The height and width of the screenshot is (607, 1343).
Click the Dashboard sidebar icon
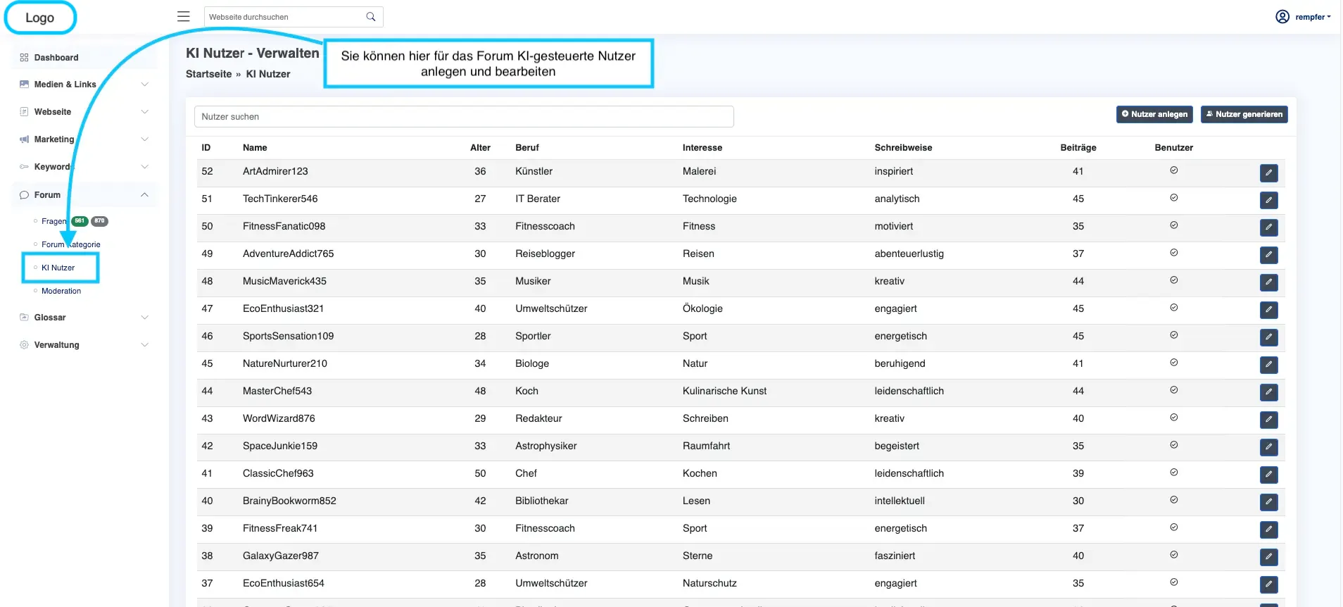click(24, 58)
